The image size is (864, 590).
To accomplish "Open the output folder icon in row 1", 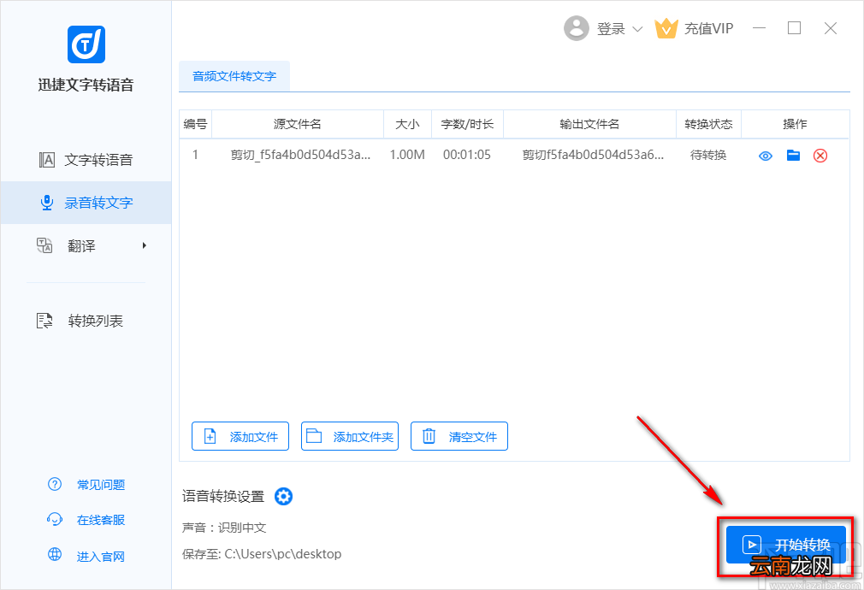I will (x=794, y=156).
